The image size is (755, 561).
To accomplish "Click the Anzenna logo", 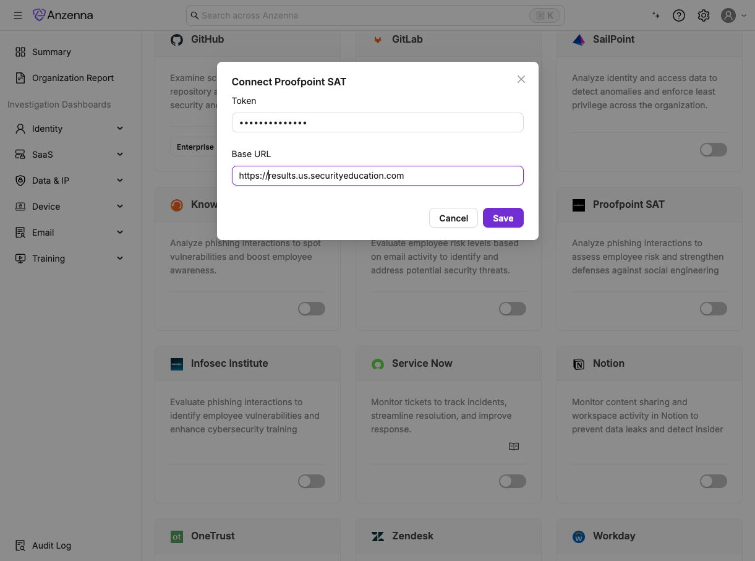I will coord(63,15).
